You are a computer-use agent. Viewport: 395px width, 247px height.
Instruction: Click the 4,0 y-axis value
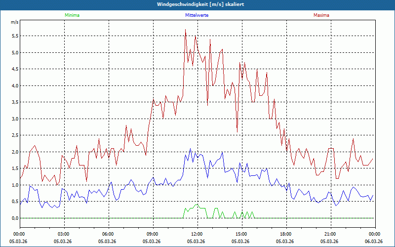[x=15, y=85]
